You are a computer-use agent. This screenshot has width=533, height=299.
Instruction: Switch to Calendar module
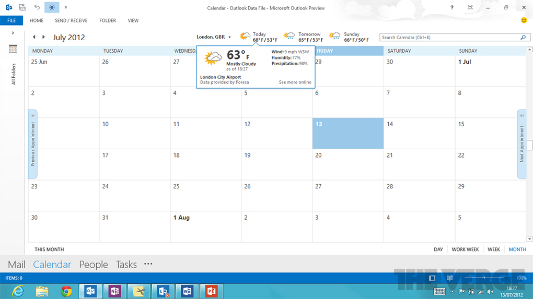(52, 265)
